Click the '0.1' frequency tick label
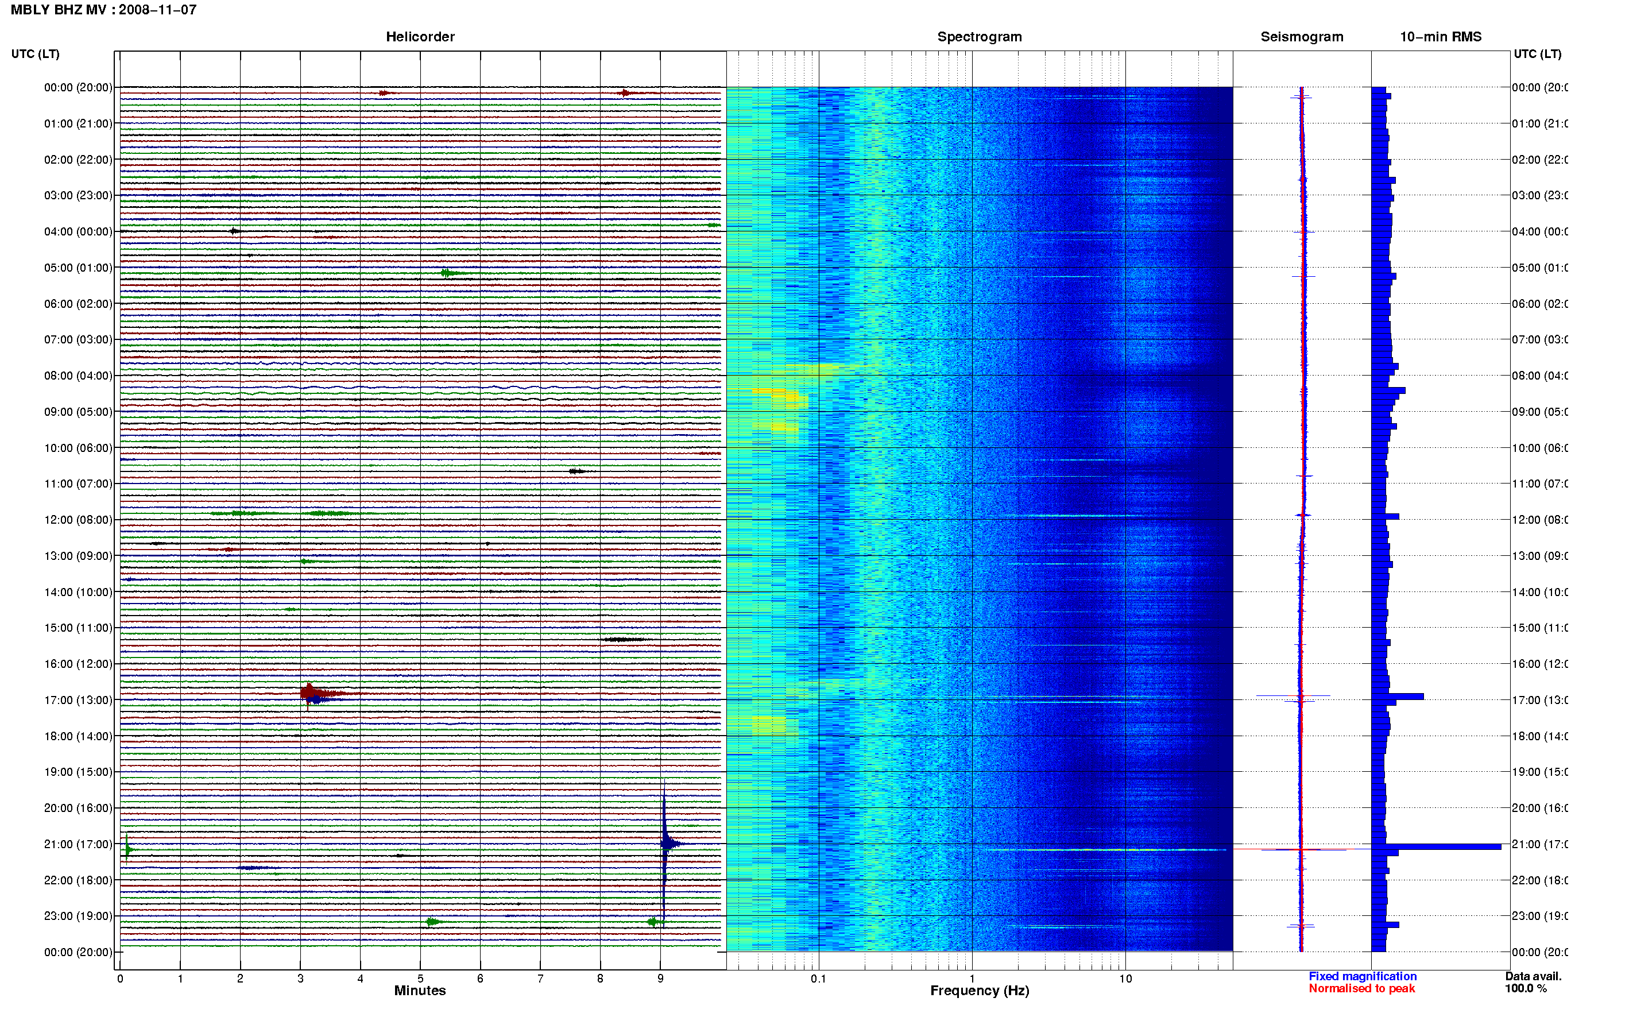This screenshot has width=1633, height=1021. coord(818,979)
